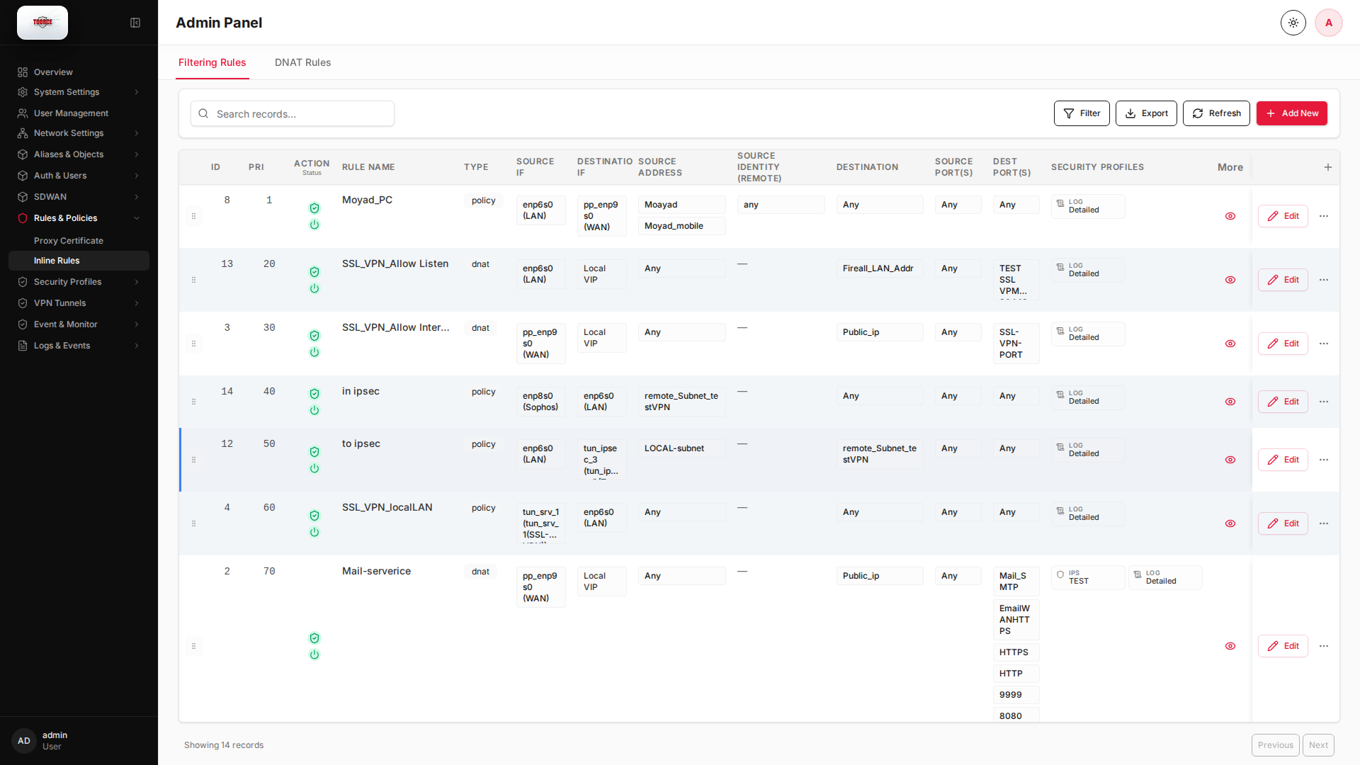Open more options for in ipsec rule
The width and height of the screenshot is (1360, 765).
tap(1324, 402)
